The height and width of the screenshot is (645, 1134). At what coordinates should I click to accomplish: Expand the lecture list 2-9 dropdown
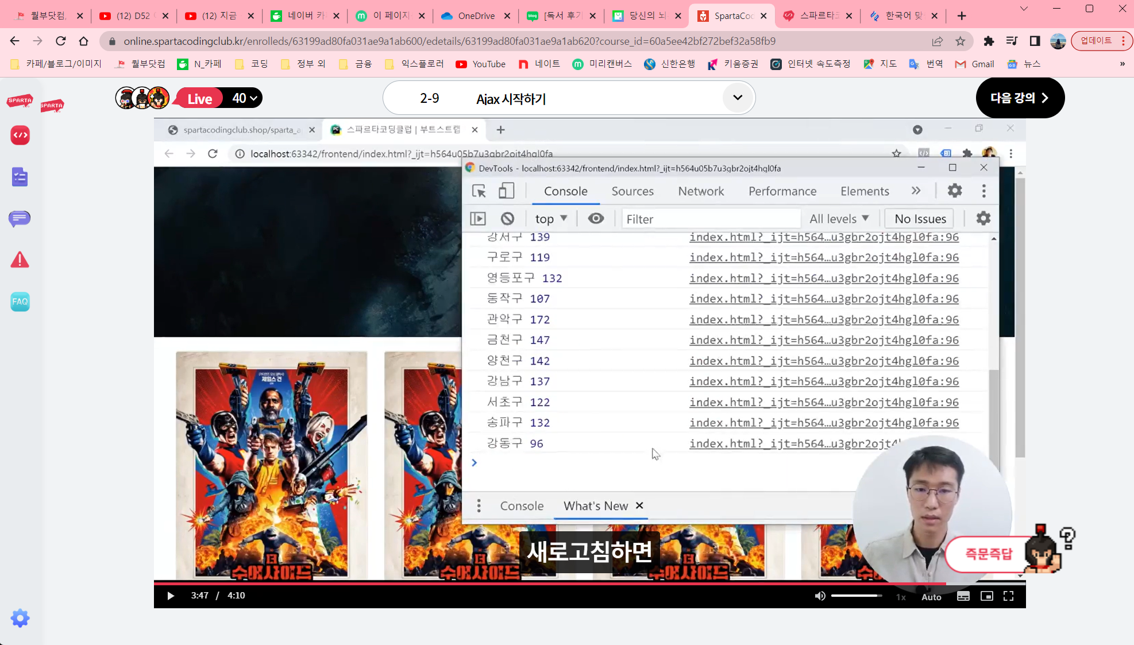click(738, 98)
